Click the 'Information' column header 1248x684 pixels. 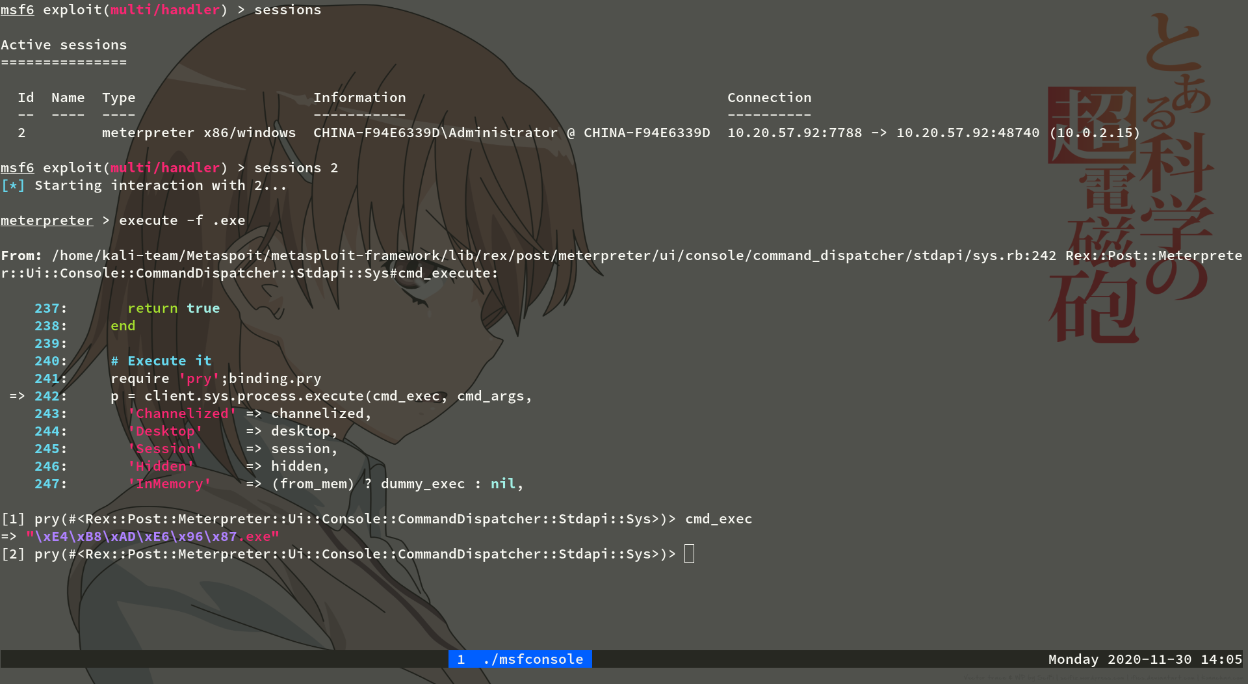(x=359, y=98)
